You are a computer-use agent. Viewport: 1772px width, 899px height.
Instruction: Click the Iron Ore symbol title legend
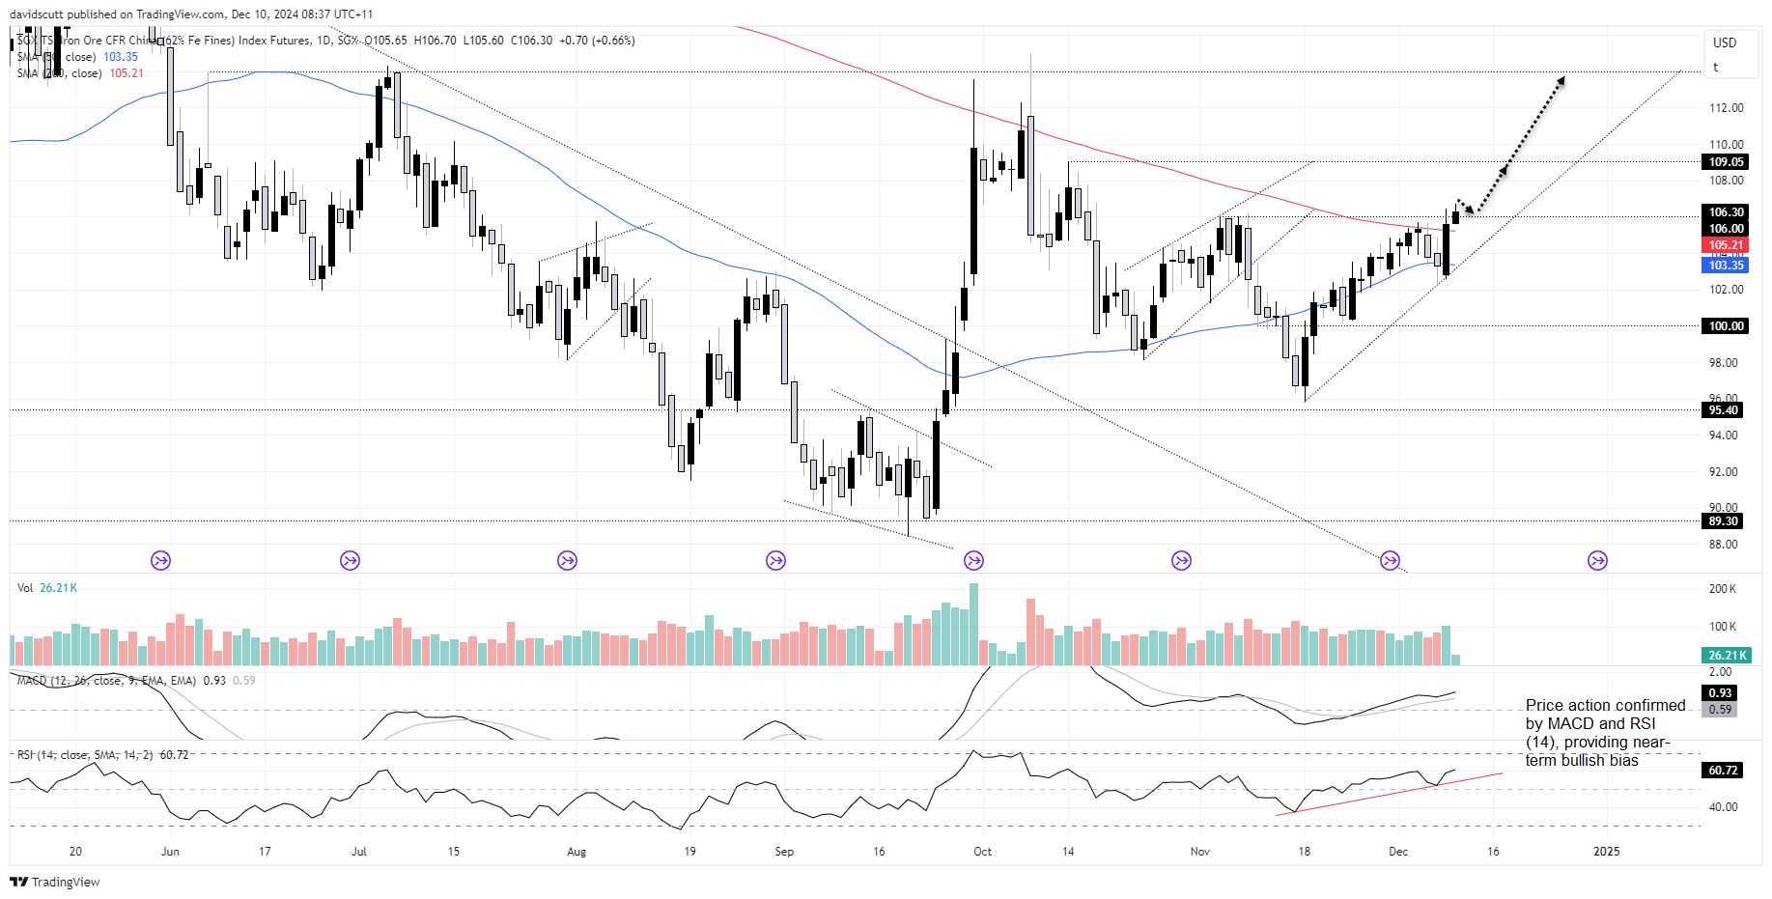[325, 41]
